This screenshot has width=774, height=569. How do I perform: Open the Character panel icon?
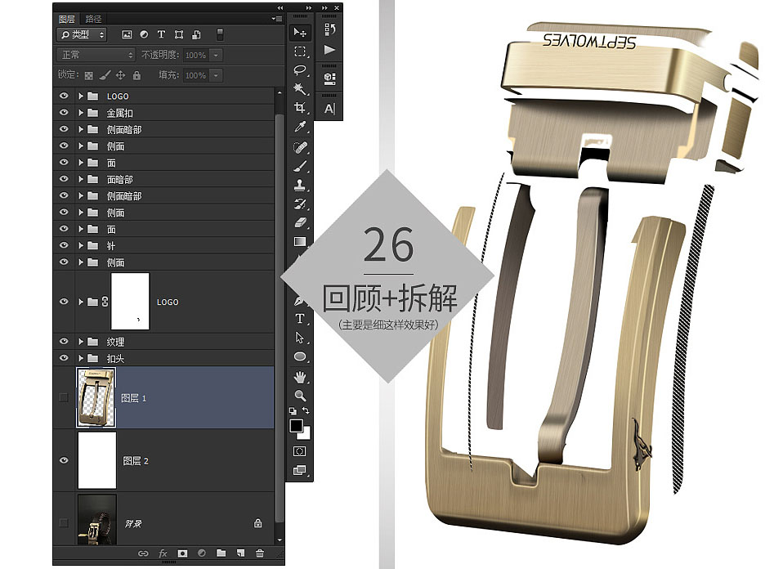tap(329, 109)
